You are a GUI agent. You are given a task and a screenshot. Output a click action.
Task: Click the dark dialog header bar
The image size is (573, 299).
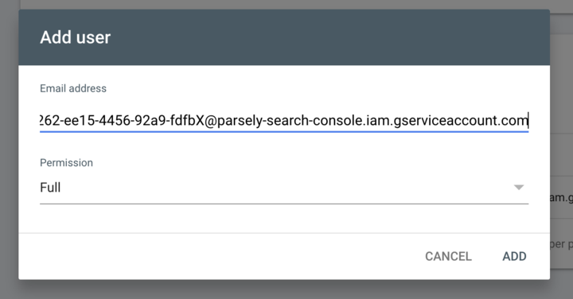coord(284,37)
